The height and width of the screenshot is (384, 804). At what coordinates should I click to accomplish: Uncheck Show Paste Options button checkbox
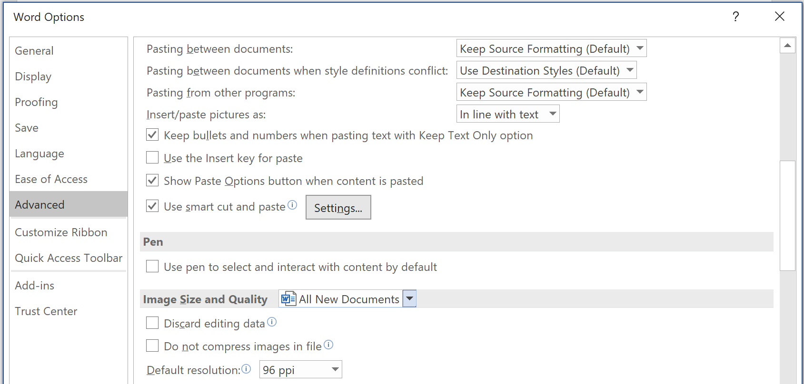pyautogui.click(x=152, y=181)
